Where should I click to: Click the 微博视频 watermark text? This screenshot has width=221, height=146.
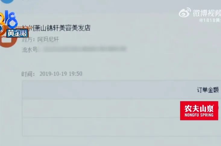207,13
